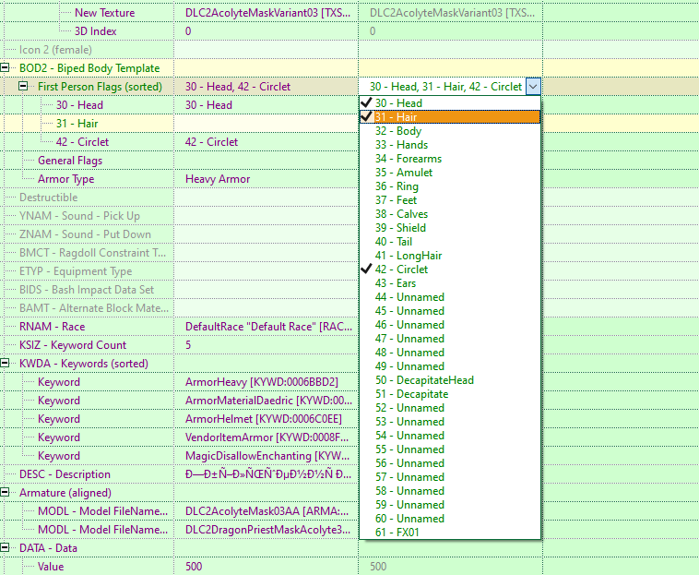Screen dimensions: 699x575
Task: Select ETYP - Equipment Type row
Action: tap(76, 271)
